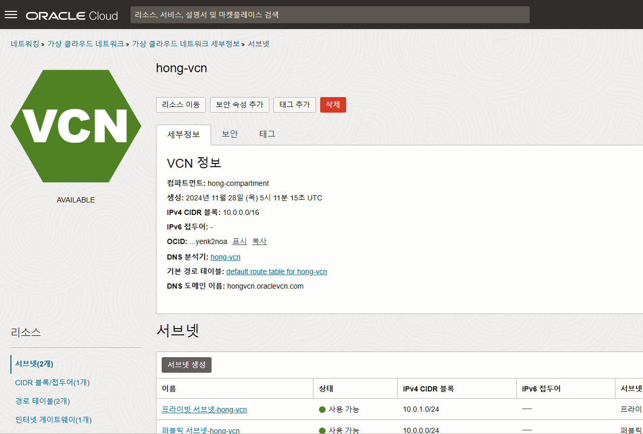
Task: Open the hamburger navigation menu
Action: (11, 15)
